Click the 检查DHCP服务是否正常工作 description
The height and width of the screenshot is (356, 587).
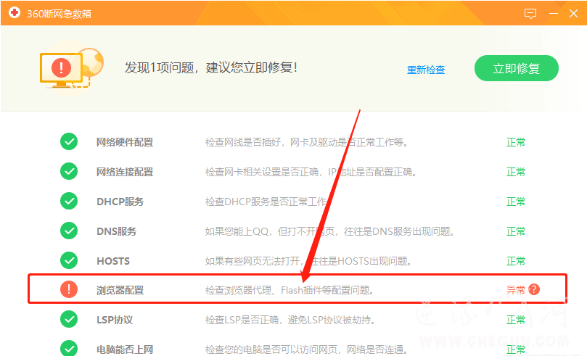coord(266,202)
